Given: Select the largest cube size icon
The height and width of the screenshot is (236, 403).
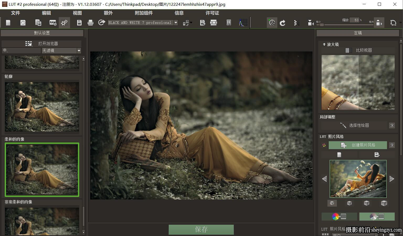Looking at the screenshot, I should coord(384,203).
